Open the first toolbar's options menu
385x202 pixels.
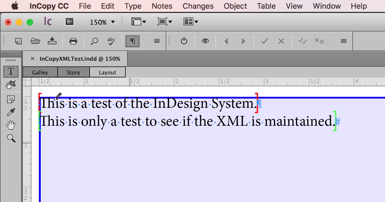click(157, 41)
